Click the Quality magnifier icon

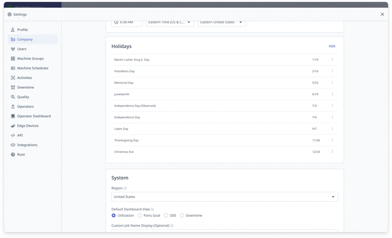click(x=13, y=97)
